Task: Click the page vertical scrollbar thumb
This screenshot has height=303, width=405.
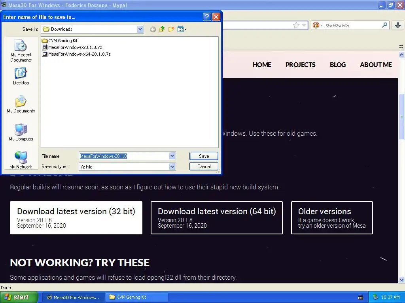Action: pos(402,117)
